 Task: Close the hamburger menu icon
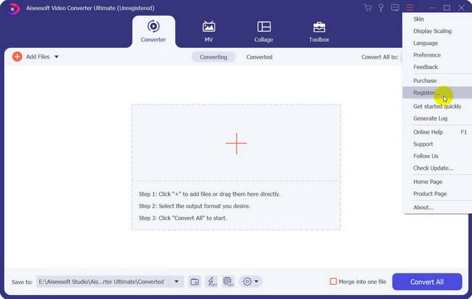point(410,7)
